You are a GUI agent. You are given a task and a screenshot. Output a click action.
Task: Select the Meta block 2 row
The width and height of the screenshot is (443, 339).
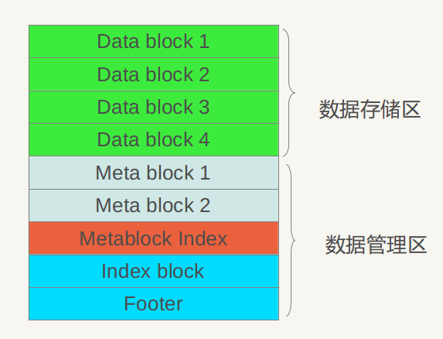coord(154,206)
